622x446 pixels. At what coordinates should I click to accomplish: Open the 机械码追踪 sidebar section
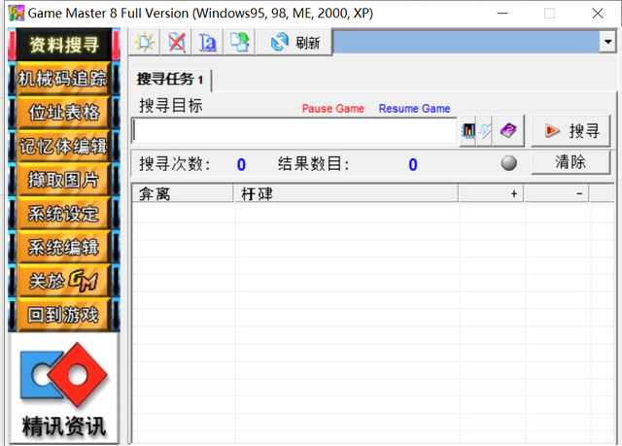tap(64, 79)
